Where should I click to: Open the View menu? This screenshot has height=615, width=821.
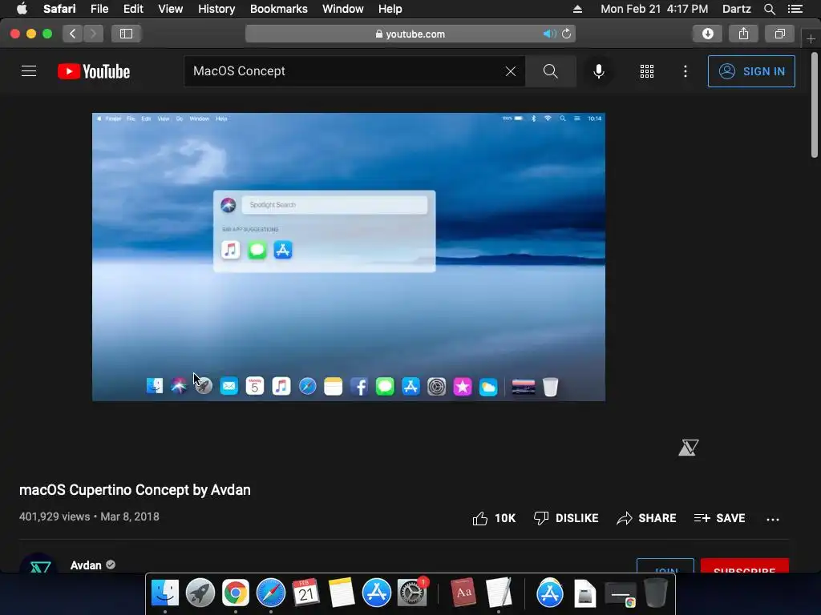pyautogui.click(x=171, y=9)
